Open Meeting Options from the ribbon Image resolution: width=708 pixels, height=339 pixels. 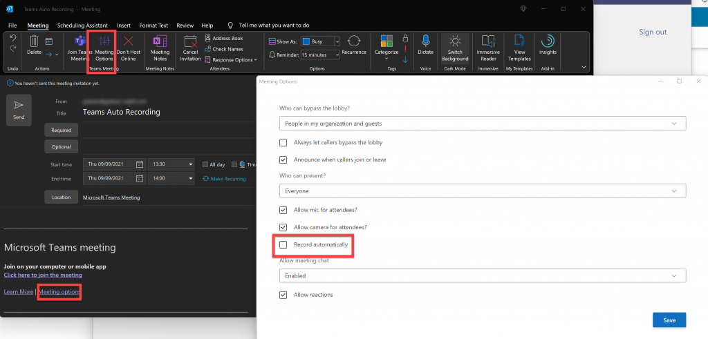coord(104,48)
